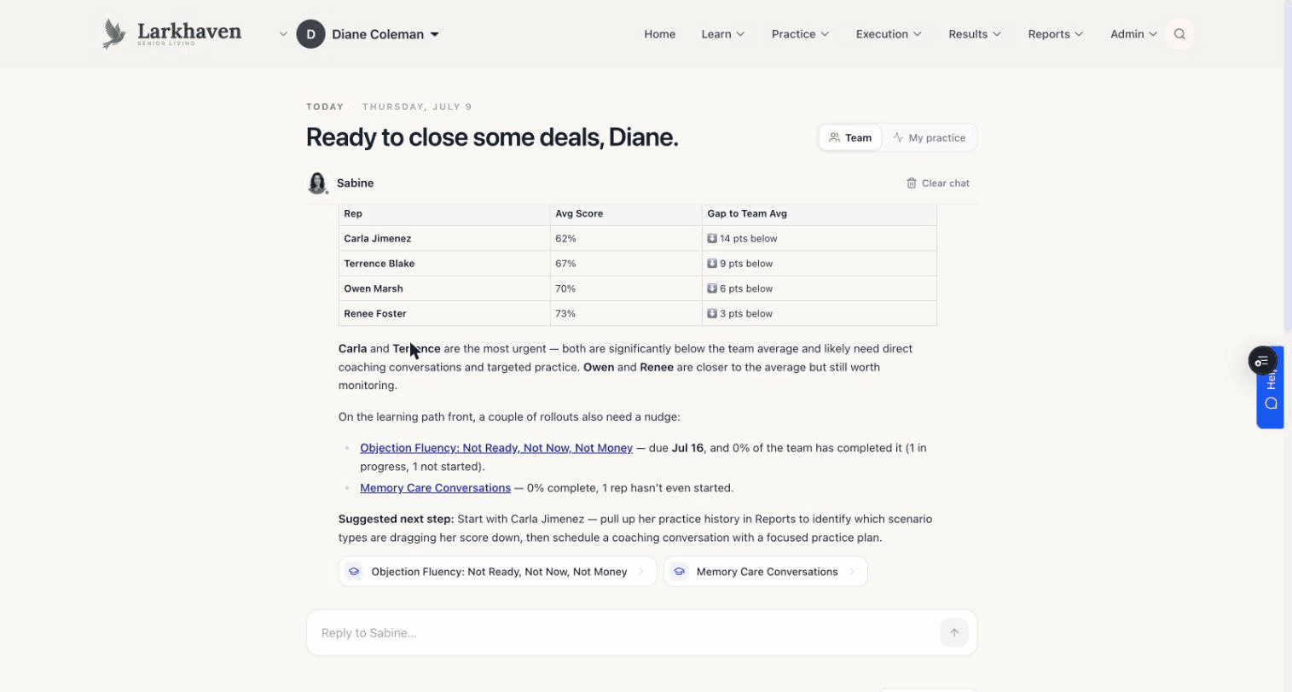This screenshot has width=1292, height=692.
Task: Expand the chevron beside the Larkhaven logo
Action: 283,34
